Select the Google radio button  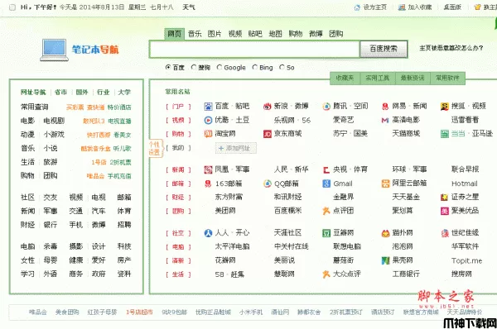pos(220,67)
